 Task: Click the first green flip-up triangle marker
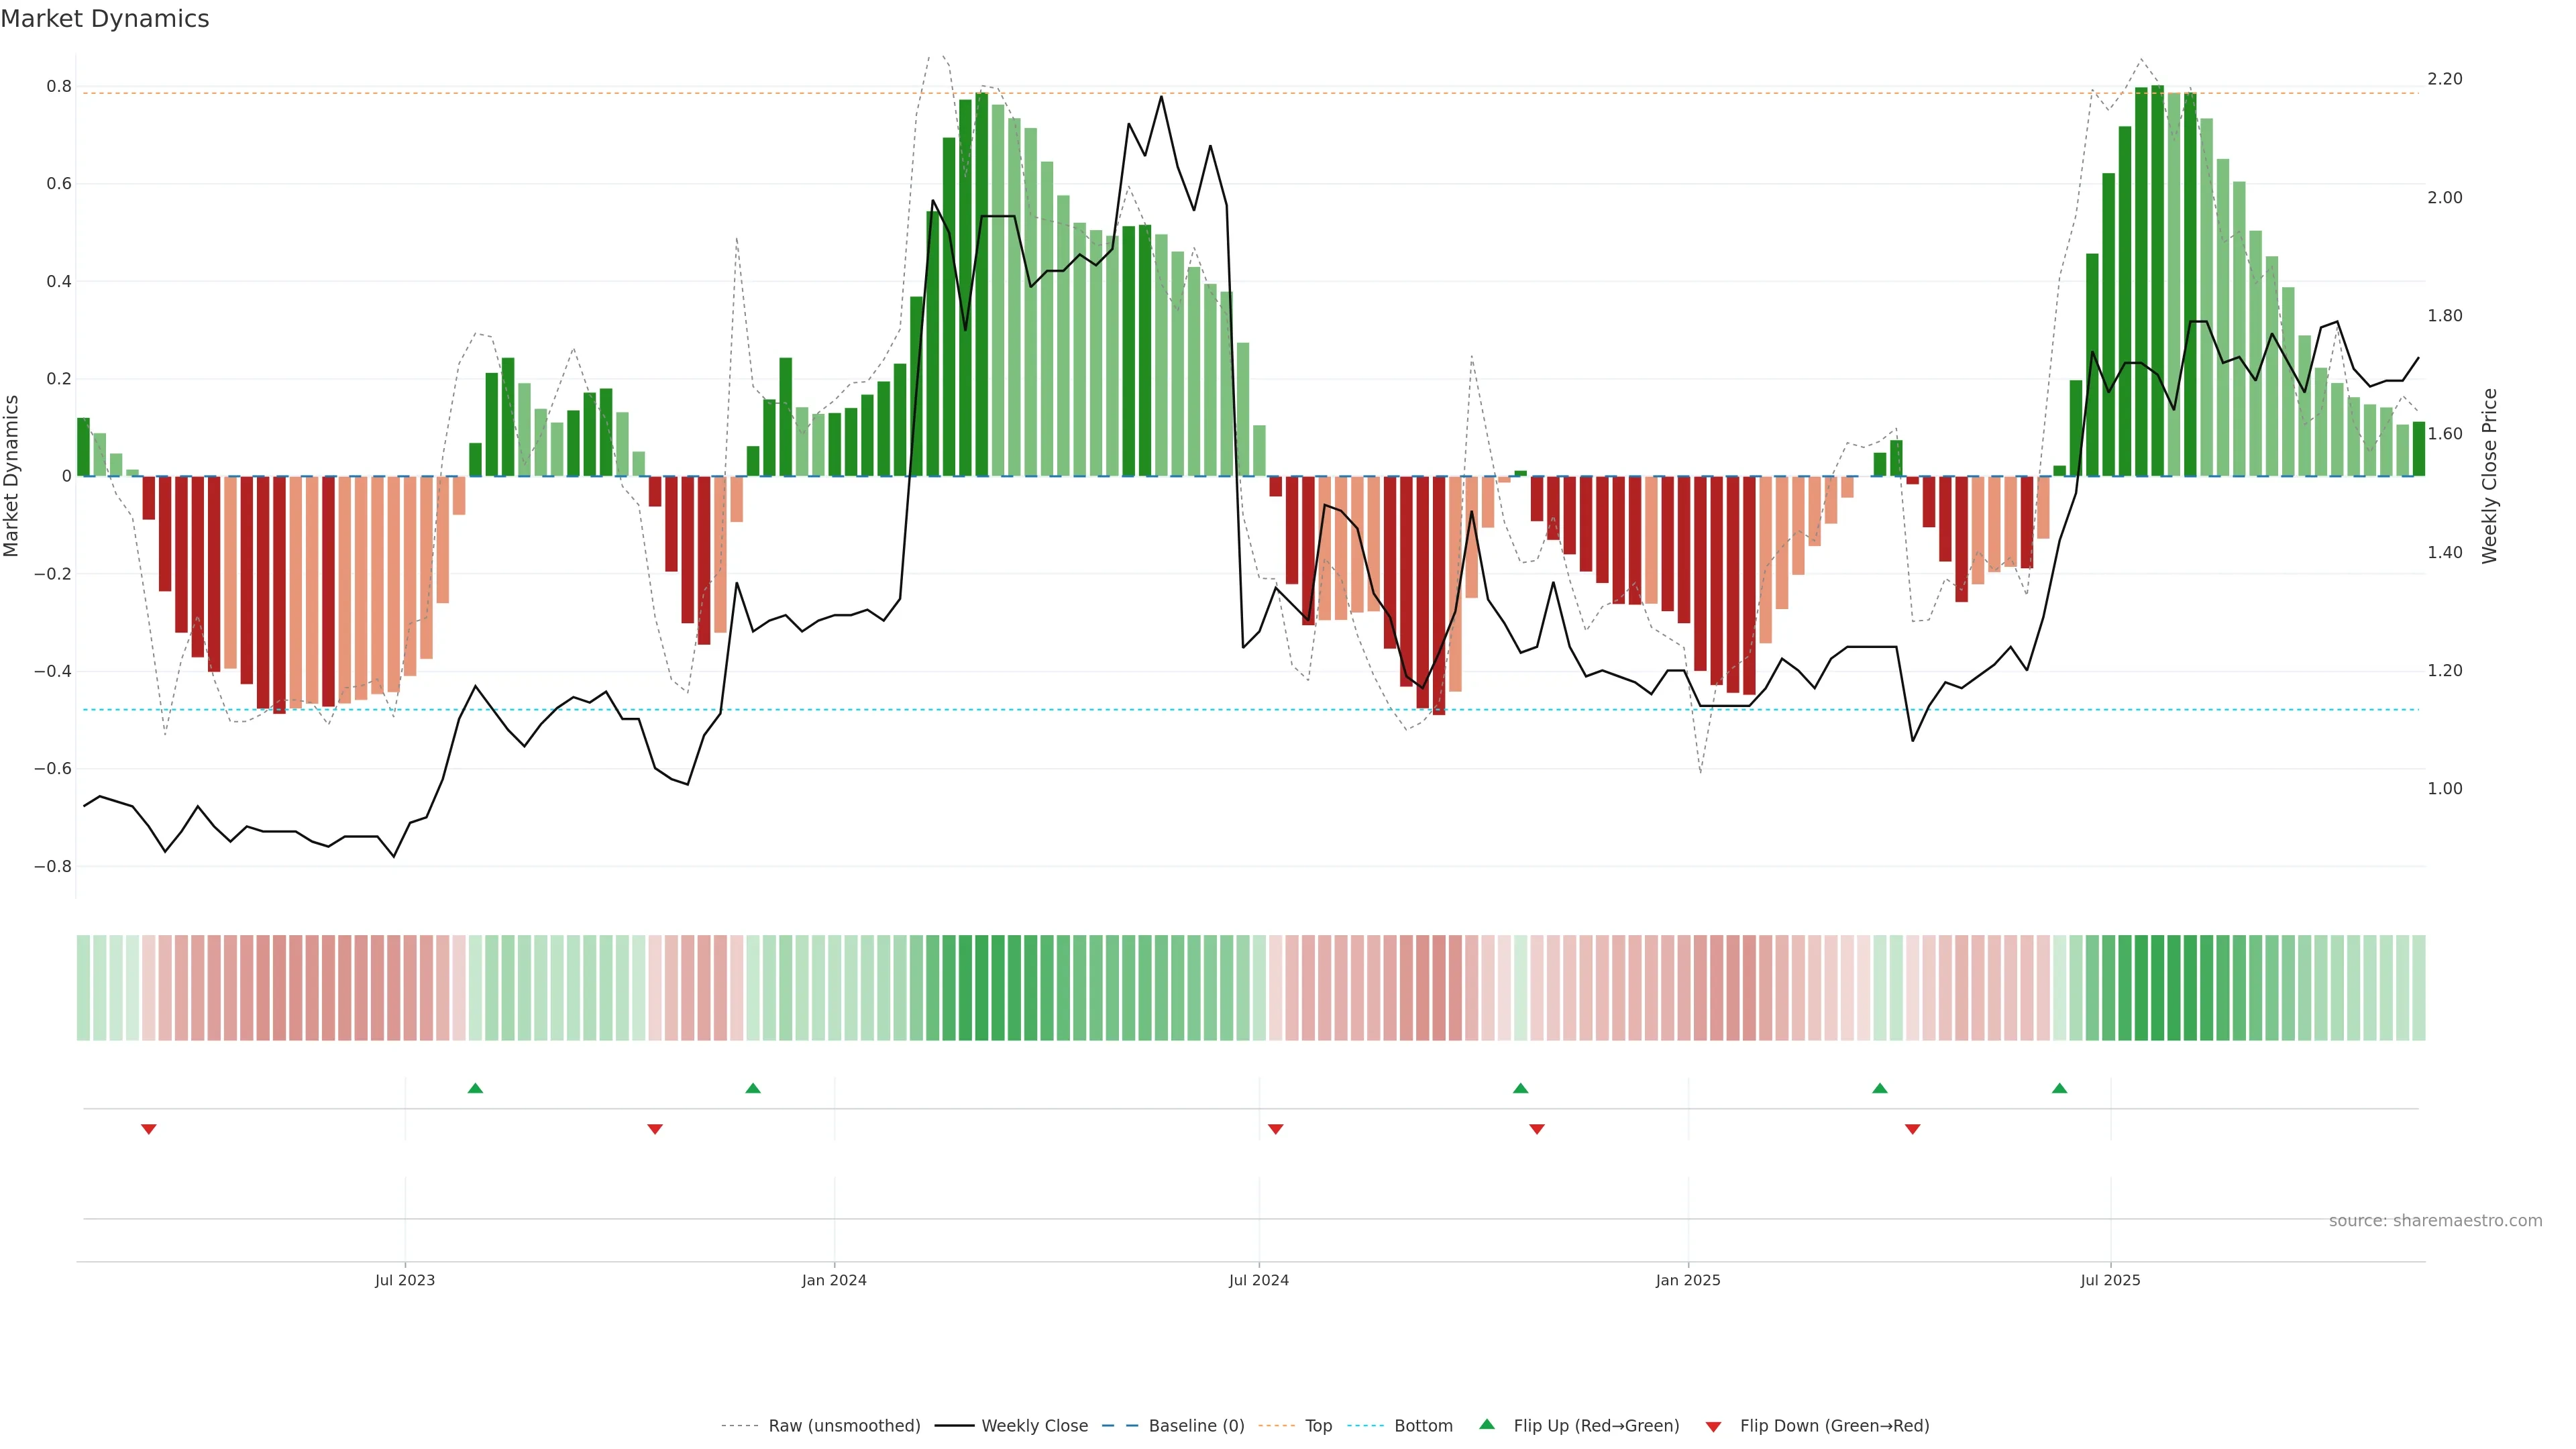pyautogui.click(x=475, y=1088)
